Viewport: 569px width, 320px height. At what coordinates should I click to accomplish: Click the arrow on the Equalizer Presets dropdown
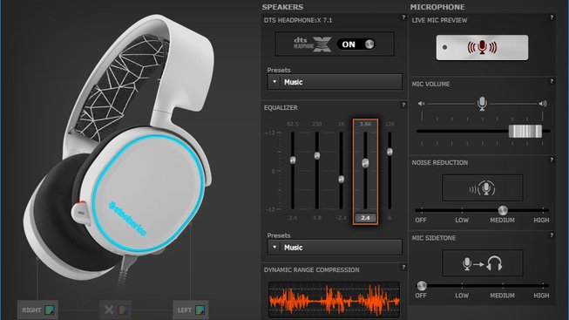[274, 248]
